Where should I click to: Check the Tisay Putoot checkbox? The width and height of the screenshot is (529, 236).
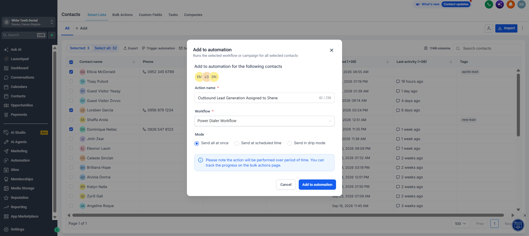(71, 82)
